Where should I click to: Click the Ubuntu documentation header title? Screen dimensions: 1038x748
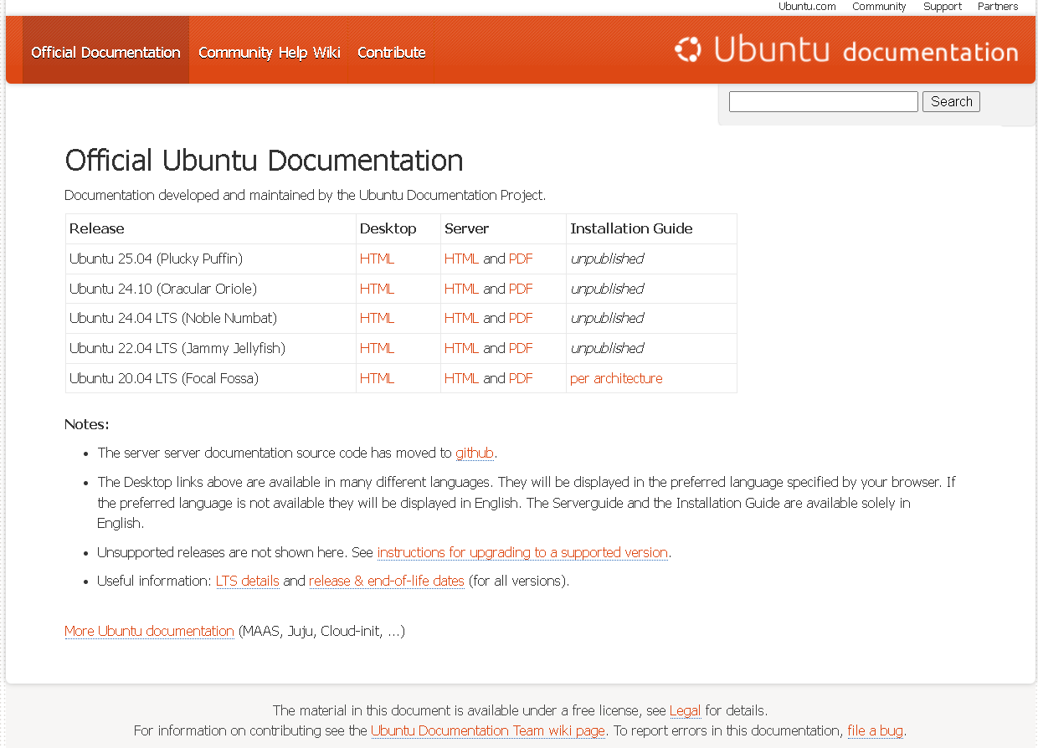coord(866,50)
